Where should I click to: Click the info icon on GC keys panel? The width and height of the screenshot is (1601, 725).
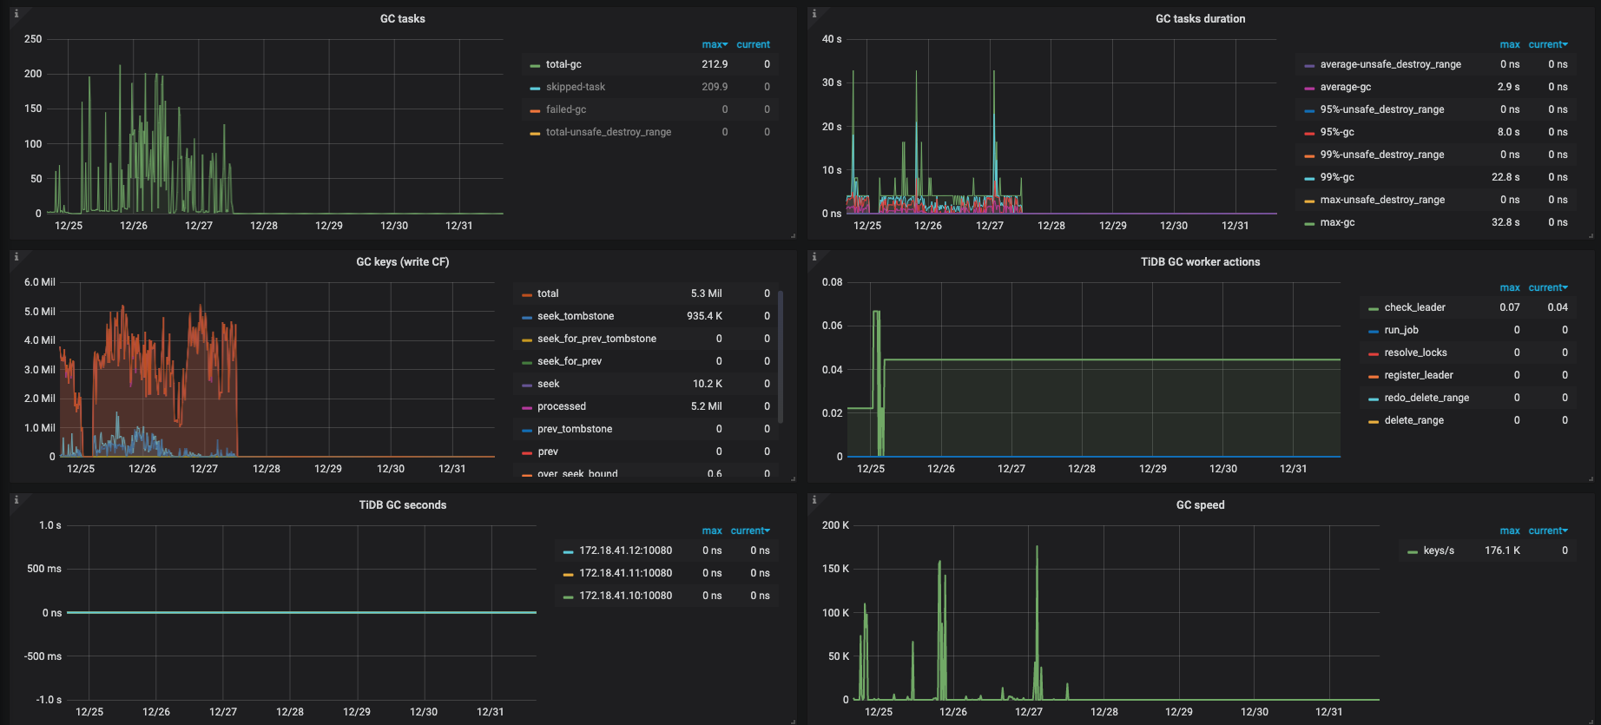click(x=16, y=257)
